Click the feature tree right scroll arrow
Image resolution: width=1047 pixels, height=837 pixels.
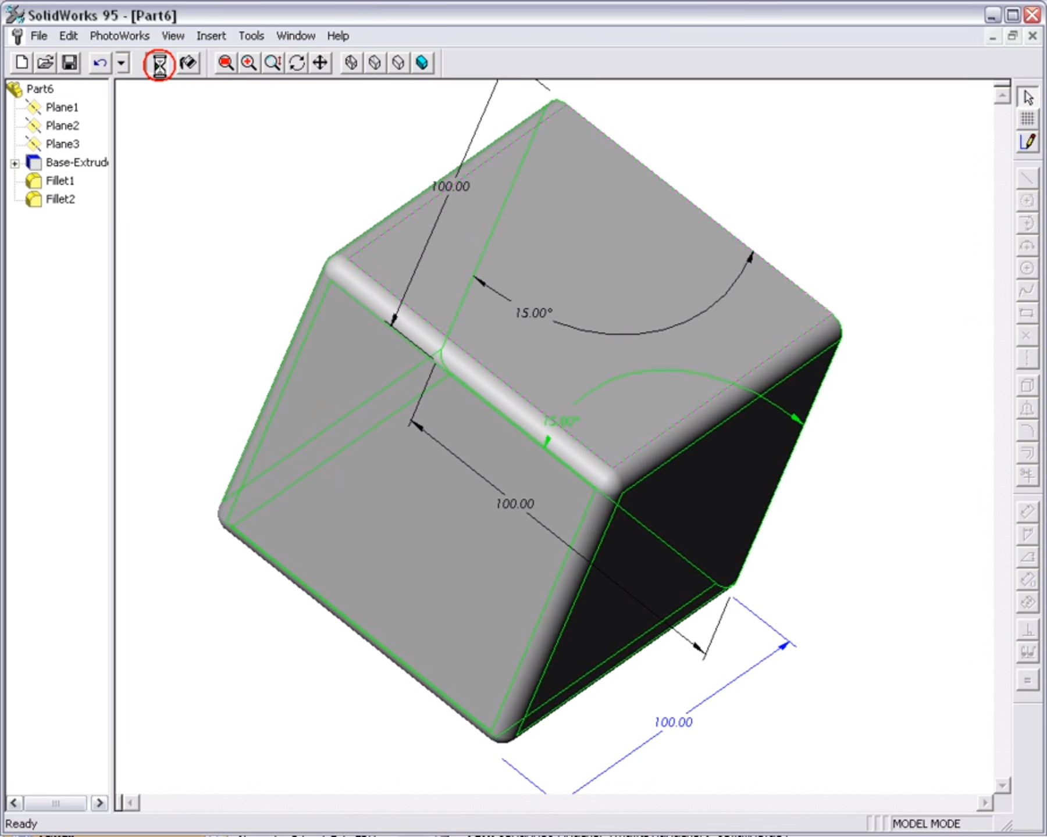point(99,803)
